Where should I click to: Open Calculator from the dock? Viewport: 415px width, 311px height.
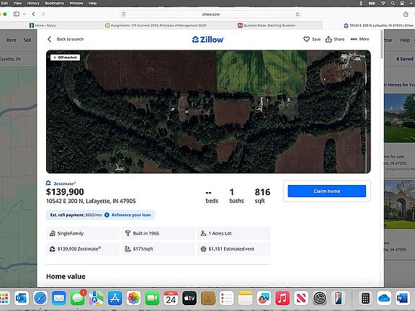pos(365,298)
